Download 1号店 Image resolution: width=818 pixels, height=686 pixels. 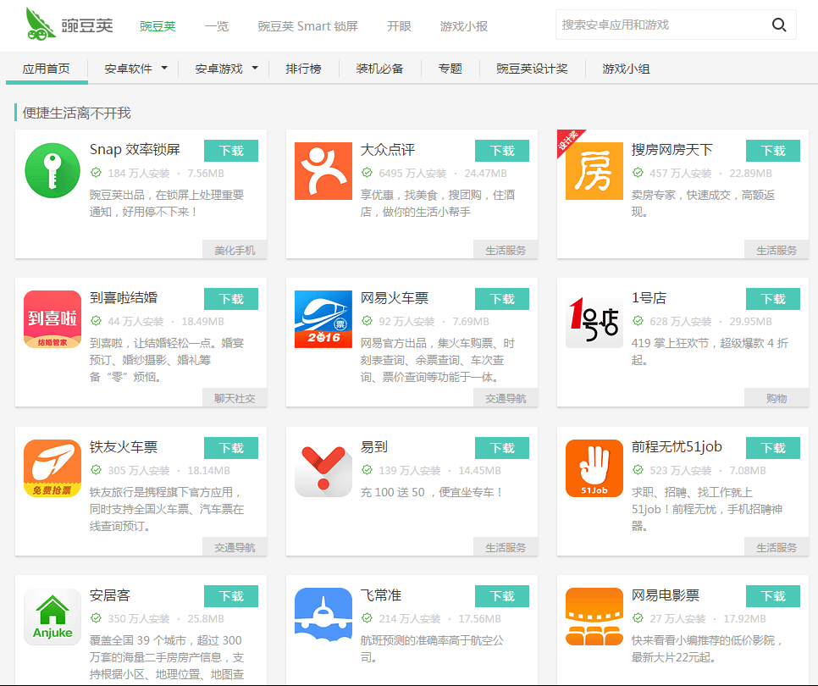coord(772,299)
